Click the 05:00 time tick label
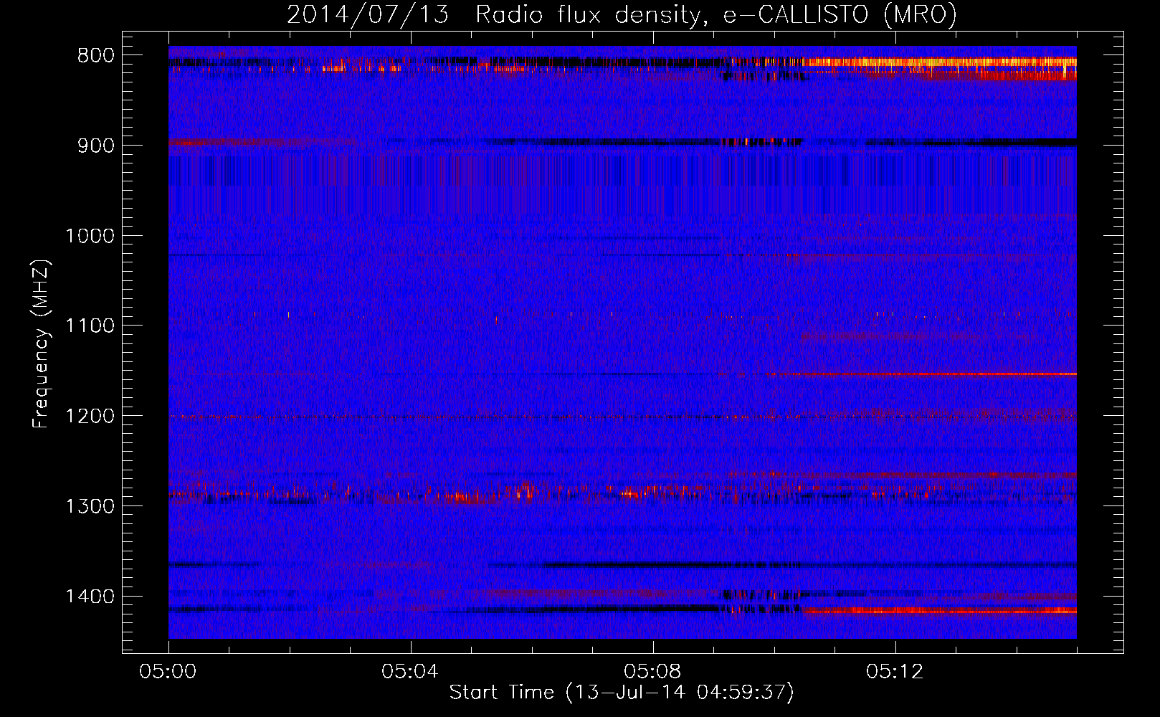Screen dimensions: 1160x717 [x=168, y=672]
